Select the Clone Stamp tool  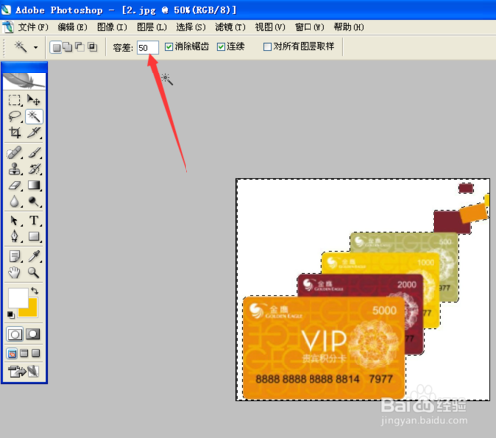(14, 169)
